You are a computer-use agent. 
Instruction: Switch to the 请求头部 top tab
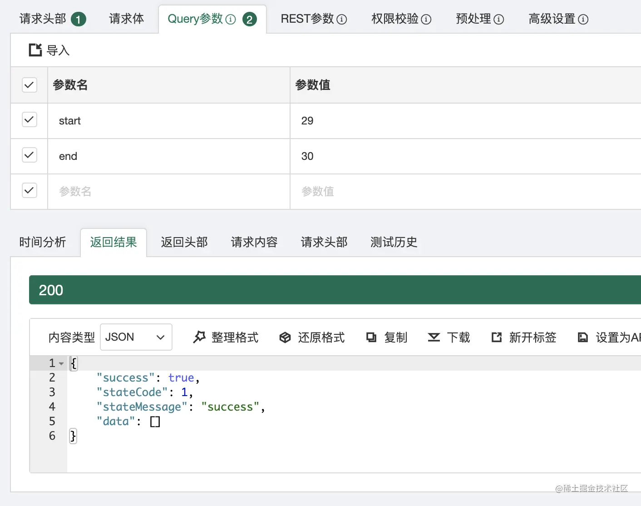coord(52,19)
